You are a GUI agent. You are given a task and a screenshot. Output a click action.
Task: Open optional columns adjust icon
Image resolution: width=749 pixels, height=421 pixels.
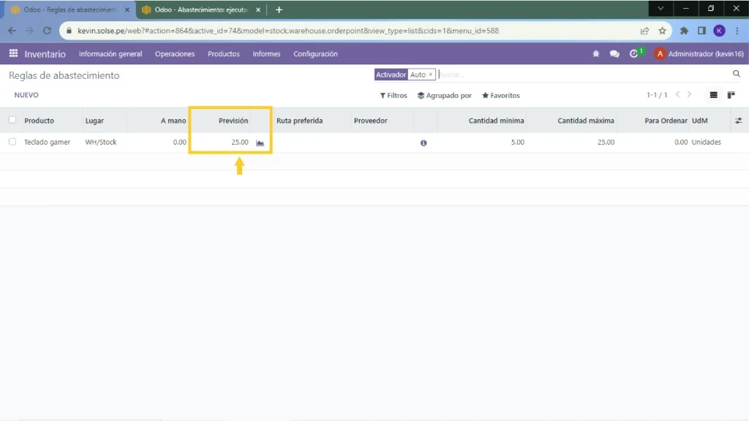(x=738, y=121)
